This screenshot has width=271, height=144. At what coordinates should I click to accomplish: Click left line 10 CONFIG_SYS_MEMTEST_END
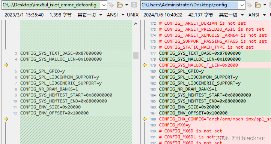click(63, 101)
